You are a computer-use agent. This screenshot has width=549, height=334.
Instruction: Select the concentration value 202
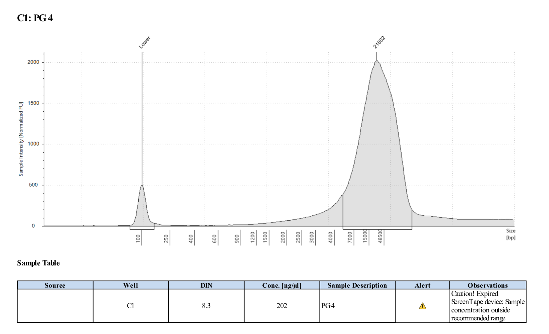pyautogui.click(x=282, y=306)
